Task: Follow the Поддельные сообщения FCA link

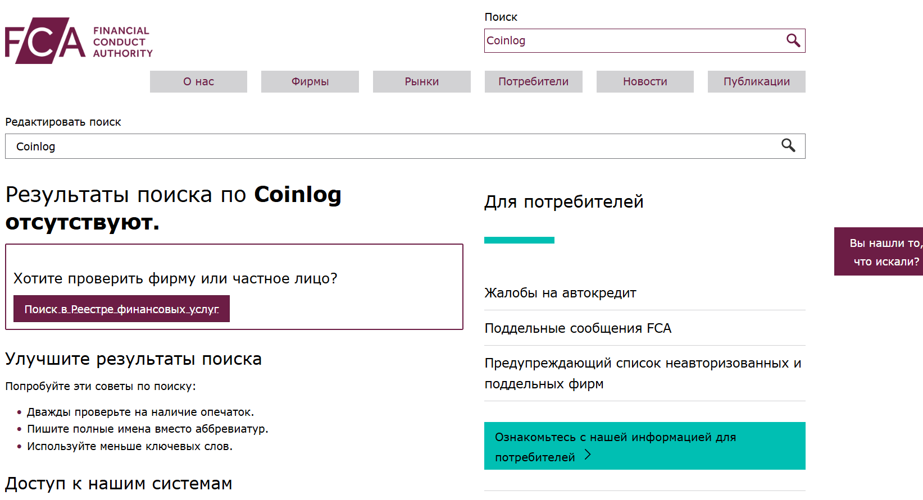Action: [578, 328]
